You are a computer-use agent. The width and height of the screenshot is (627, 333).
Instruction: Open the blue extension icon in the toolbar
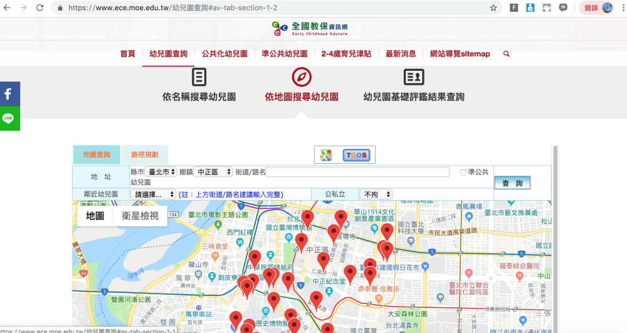coord(530,8)
